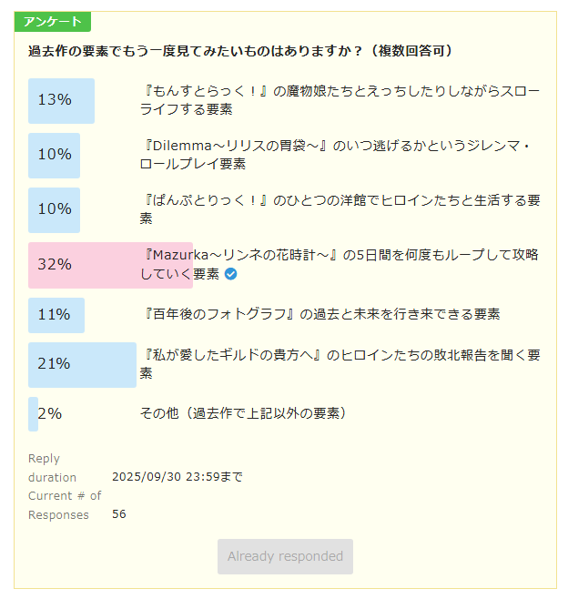The image size is (568, 599).
Task: Select the その他 option text
Action: pyautogui.click(x=243, y=413)
